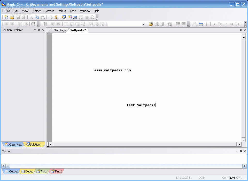
Task: Close the active editor document tab
Action: click(x=245, y=30)
